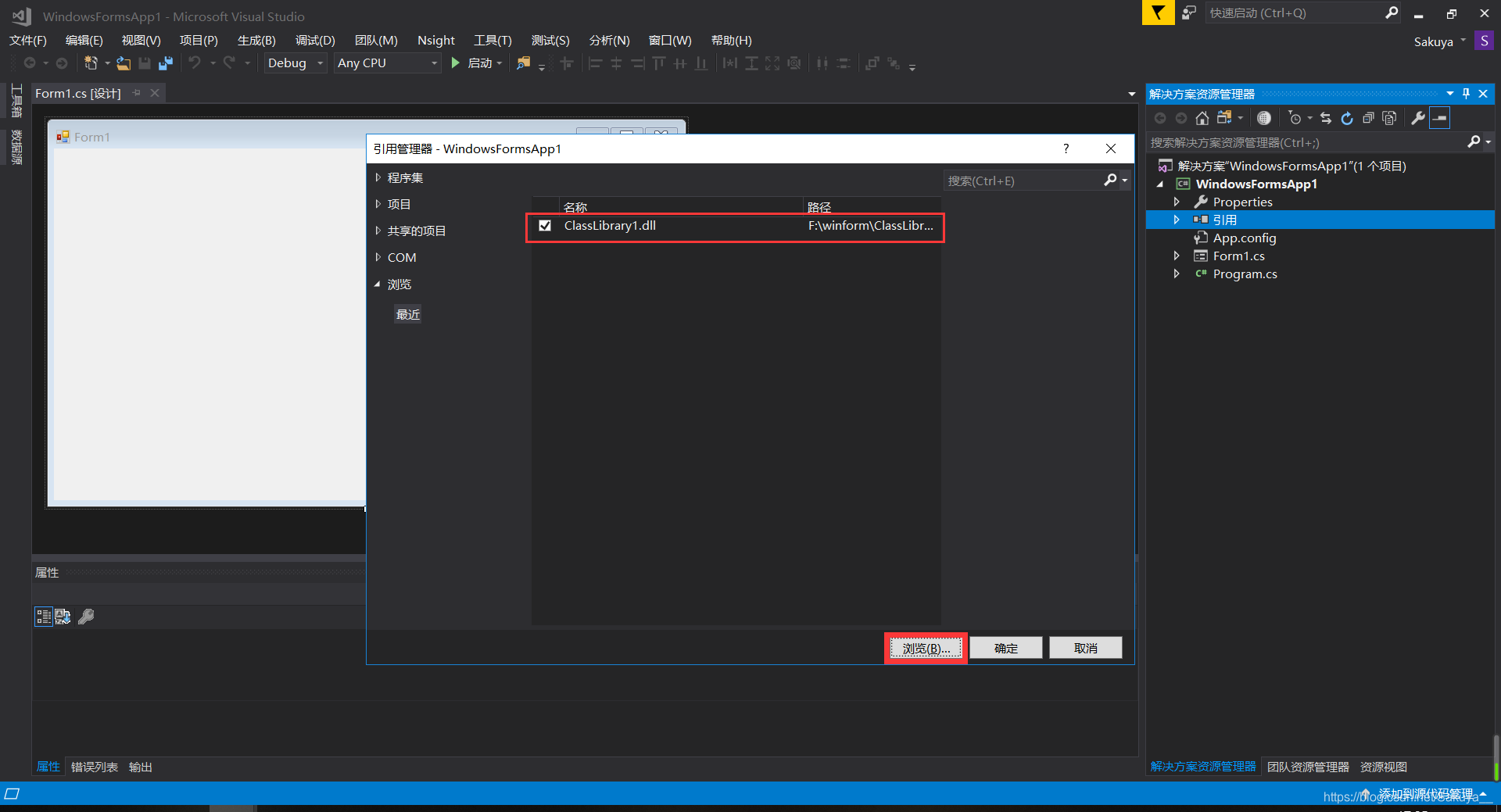Open the 启动 button dropdown arrow
This screenshot has height=812, width=1501.
pyautogui.click(x=500, y=63)
